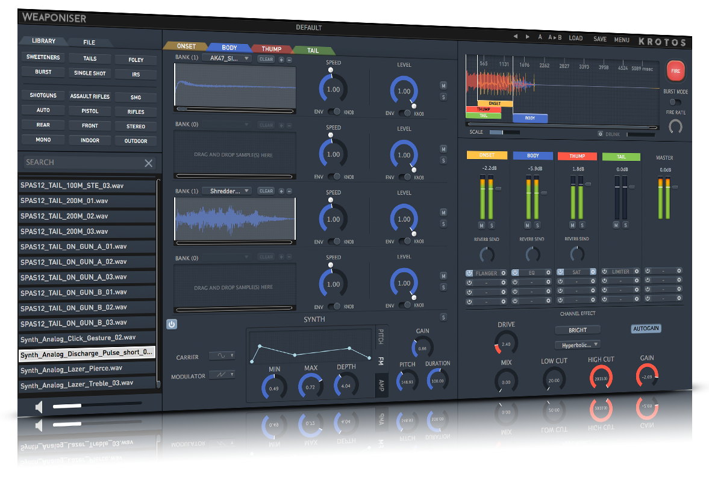Toggle BURST MODE on
Image resolution: width=709 pixels, height=482 pixels.
click(x=675, y=102)
